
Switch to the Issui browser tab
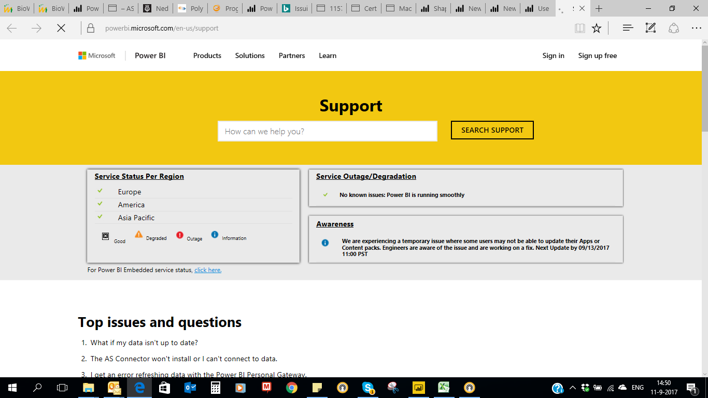[x=295, y=8]
